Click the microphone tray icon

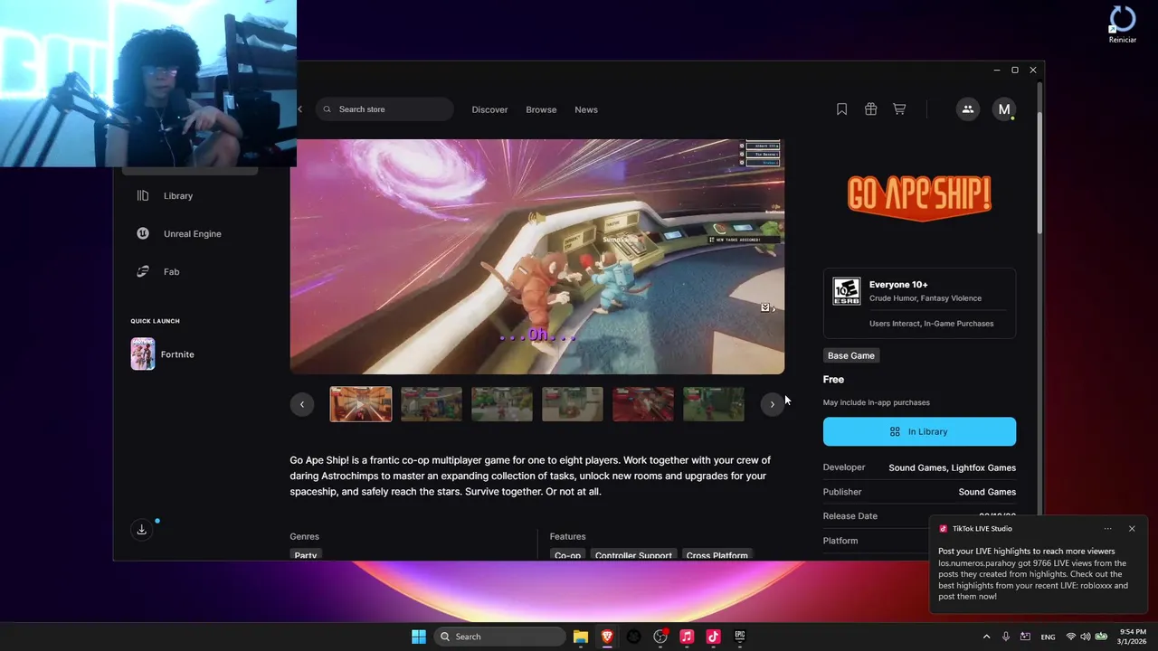1006,637
